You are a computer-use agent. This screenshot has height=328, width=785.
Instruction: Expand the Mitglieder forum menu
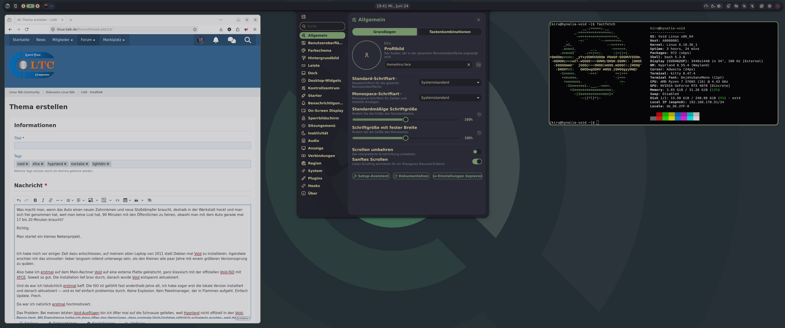click(x=63, y=40)
